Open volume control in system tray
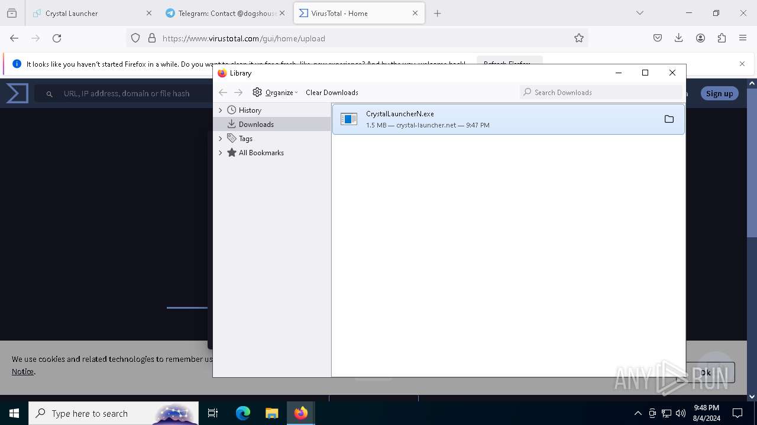757x425 pixels. point(681,413)
